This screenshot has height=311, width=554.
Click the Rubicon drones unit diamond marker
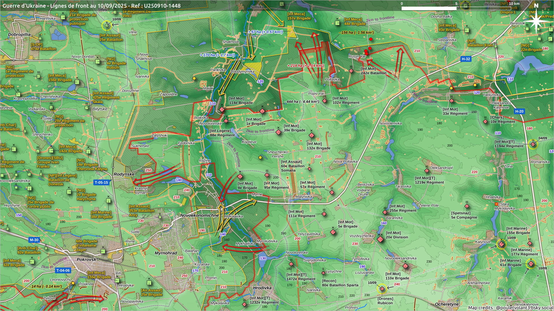pos(382,289)
